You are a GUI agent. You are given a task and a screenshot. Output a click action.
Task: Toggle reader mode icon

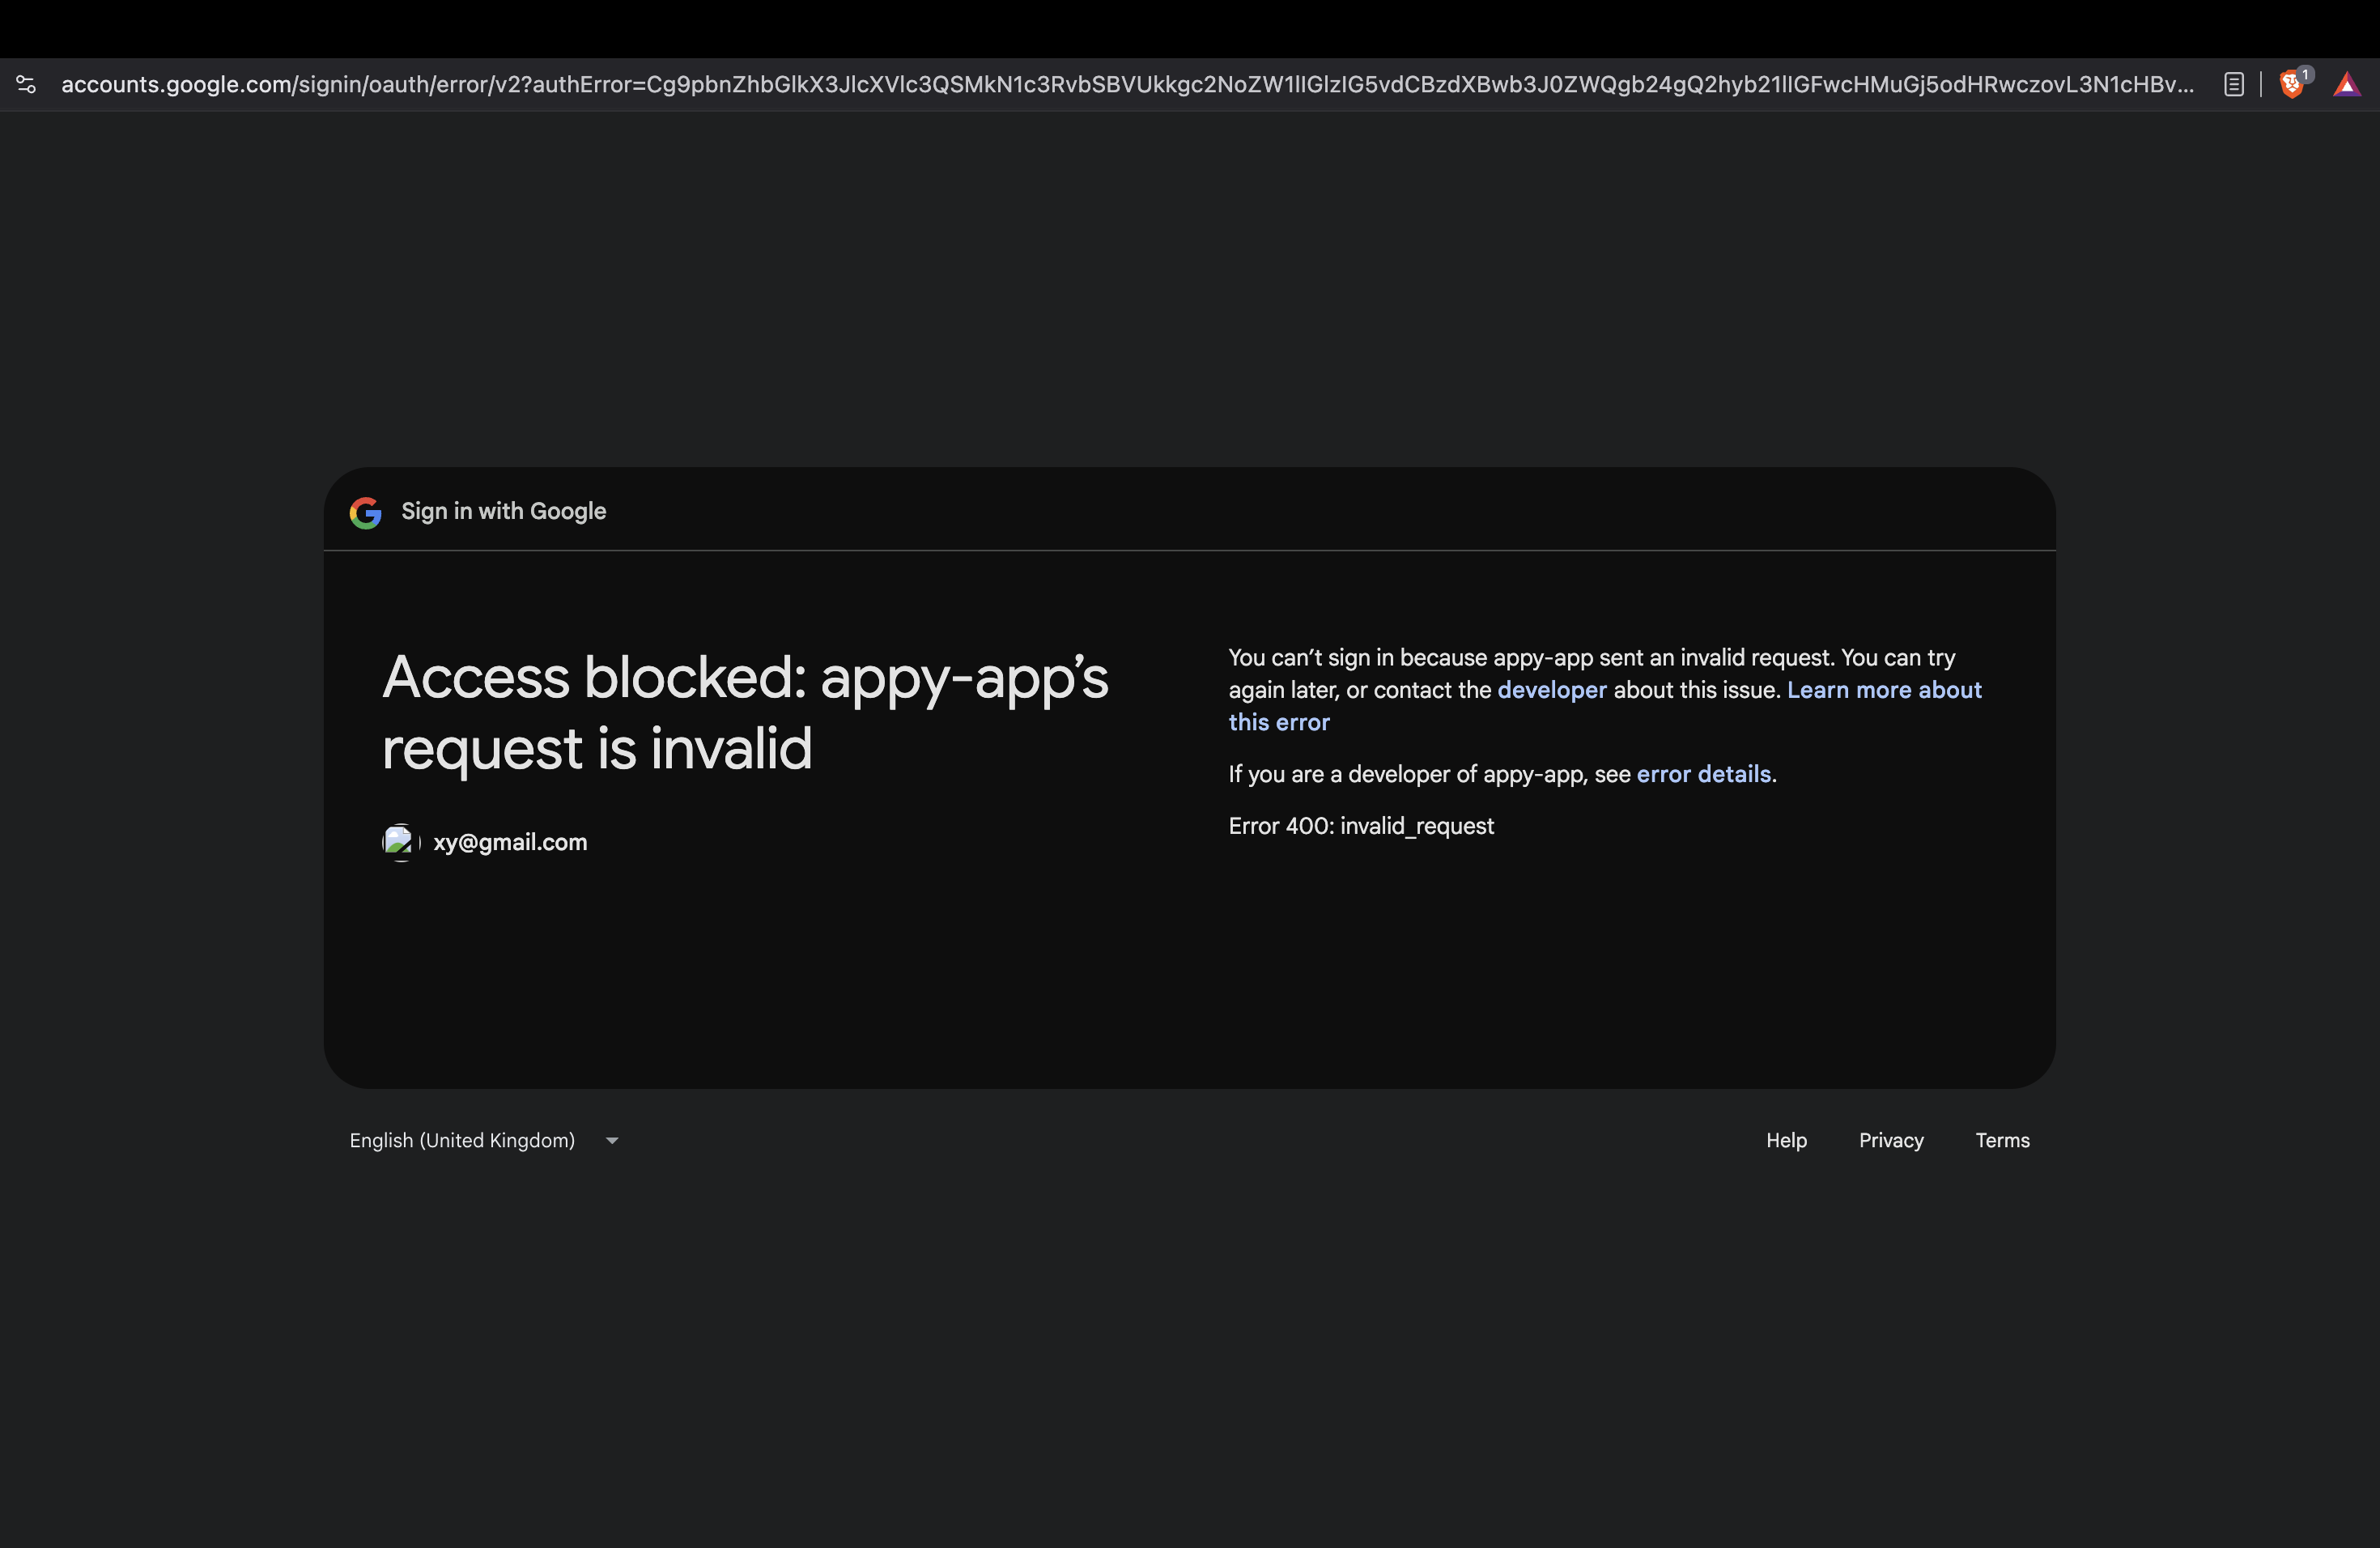point(2233,85)
